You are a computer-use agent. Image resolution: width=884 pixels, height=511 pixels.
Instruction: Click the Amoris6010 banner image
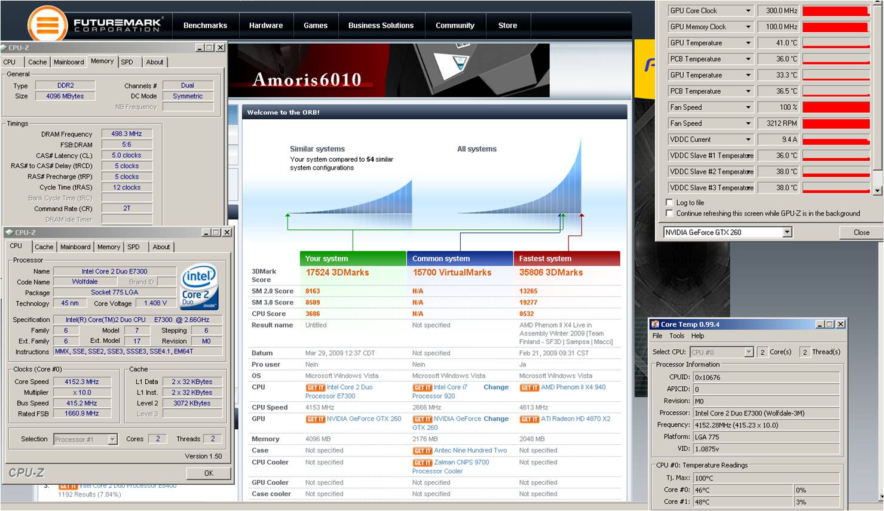tap(389, 70)
